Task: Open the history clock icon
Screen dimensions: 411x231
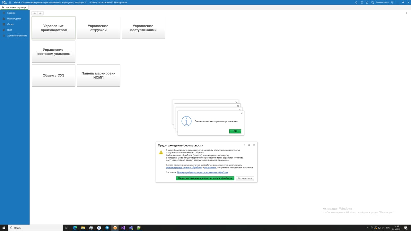Action: [x=362, y=2]
